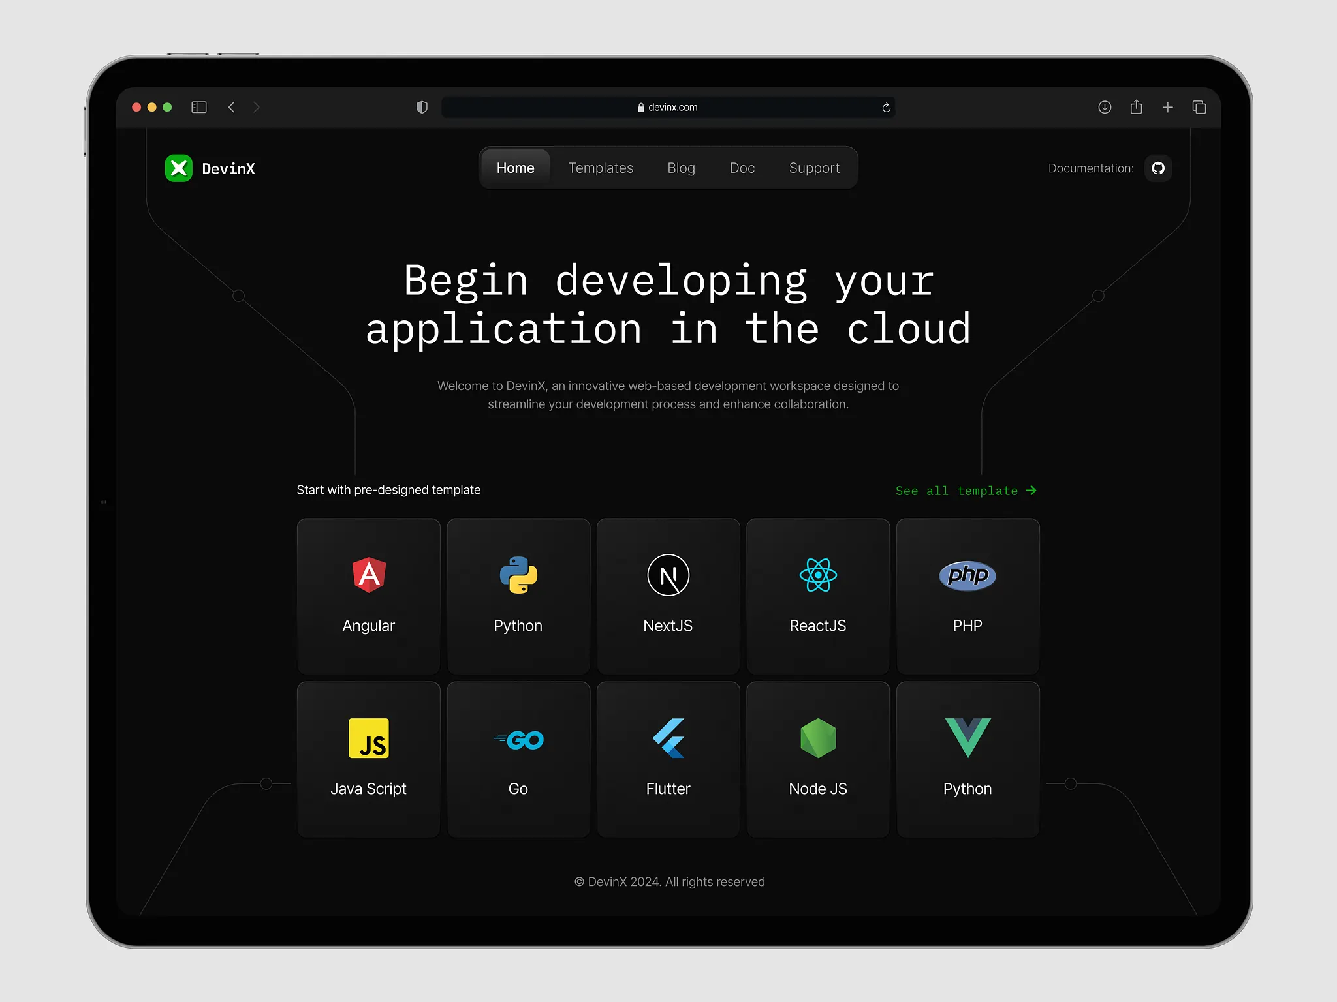
Task: Follow the See all template link
Action: coord(966,491)
